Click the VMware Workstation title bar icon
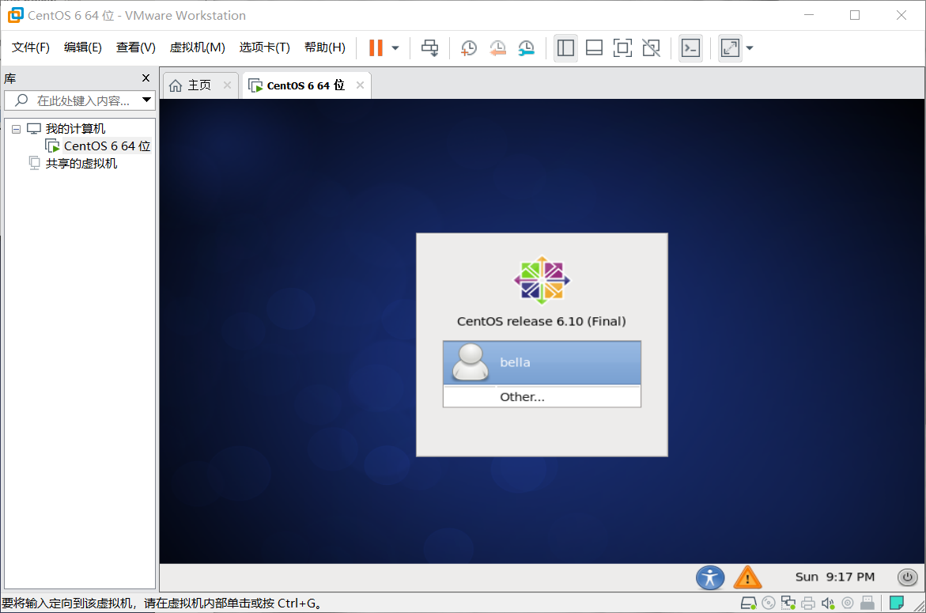The width and height of the screenshot is (926, 613). point(15,15)
